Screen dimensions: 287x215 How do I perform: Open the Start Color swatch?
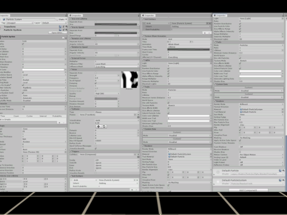(43, 69)
